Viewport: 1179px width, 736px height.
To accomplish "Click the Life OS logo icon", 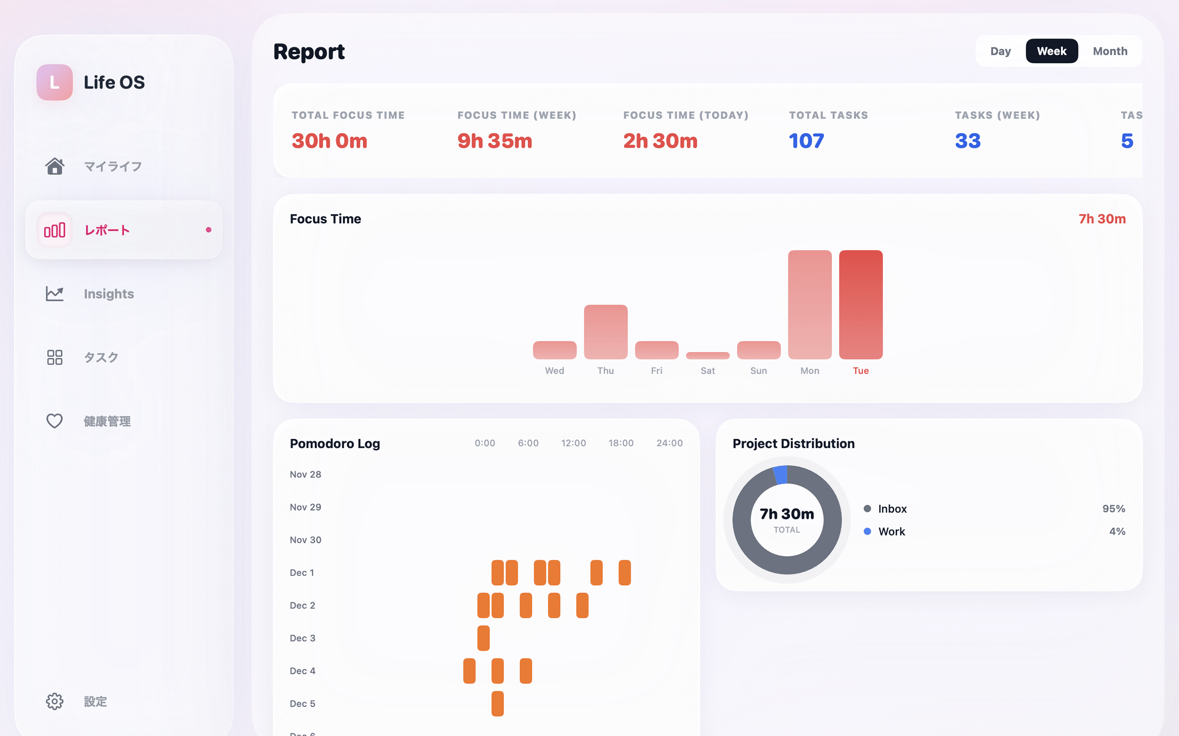I will pyautogui.click(x=54, y=82).
